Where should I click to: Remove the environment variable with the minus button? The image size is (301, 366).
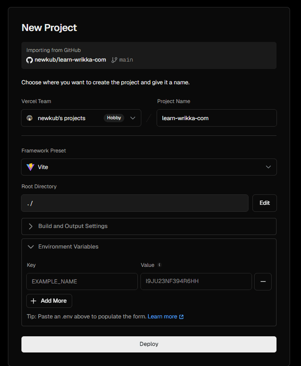263,282
